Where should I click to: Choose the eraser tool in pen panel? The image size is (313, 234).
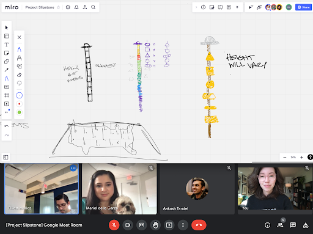click(x=20, y=75)
